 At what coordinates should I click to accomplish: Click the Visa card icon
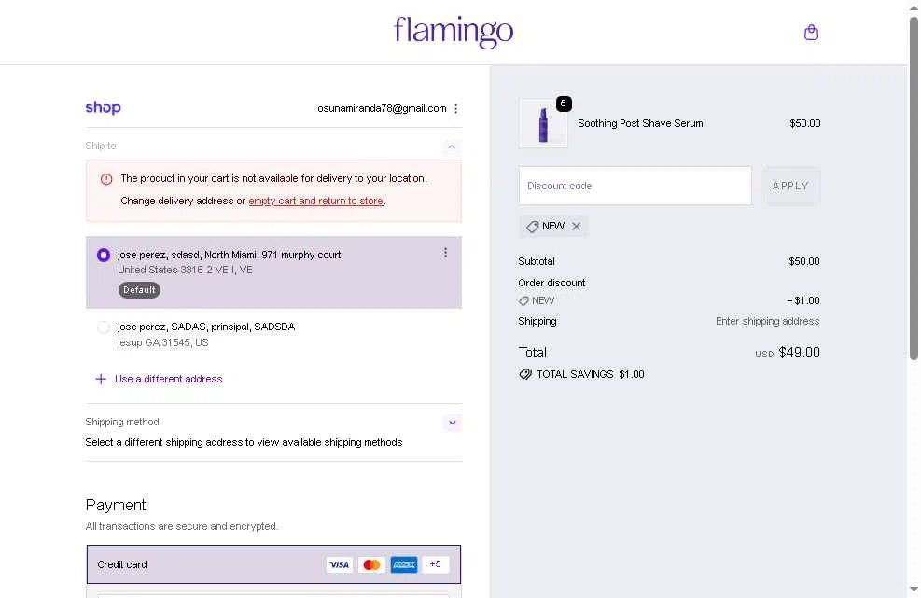pos(340,564)
